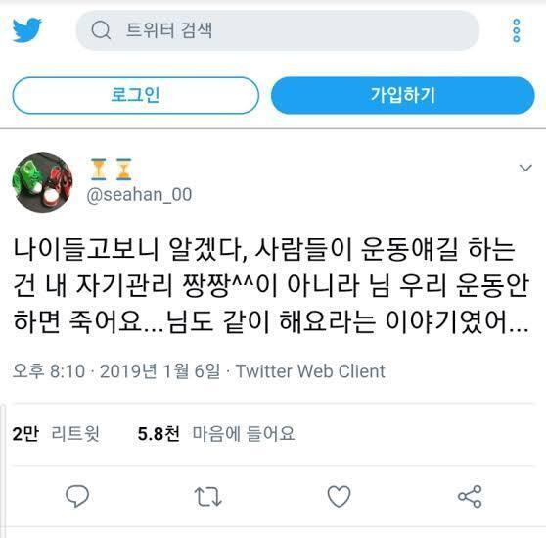Focus the 트위터 검색 search field

click(x=278, y=30)
